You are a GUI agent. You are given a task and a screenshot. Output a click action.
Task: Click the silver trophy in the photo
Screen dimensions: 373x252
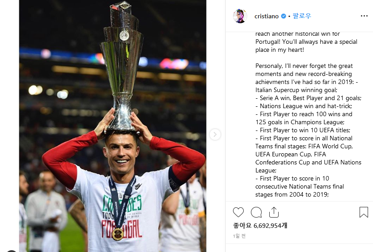click(x=122, y=67)
